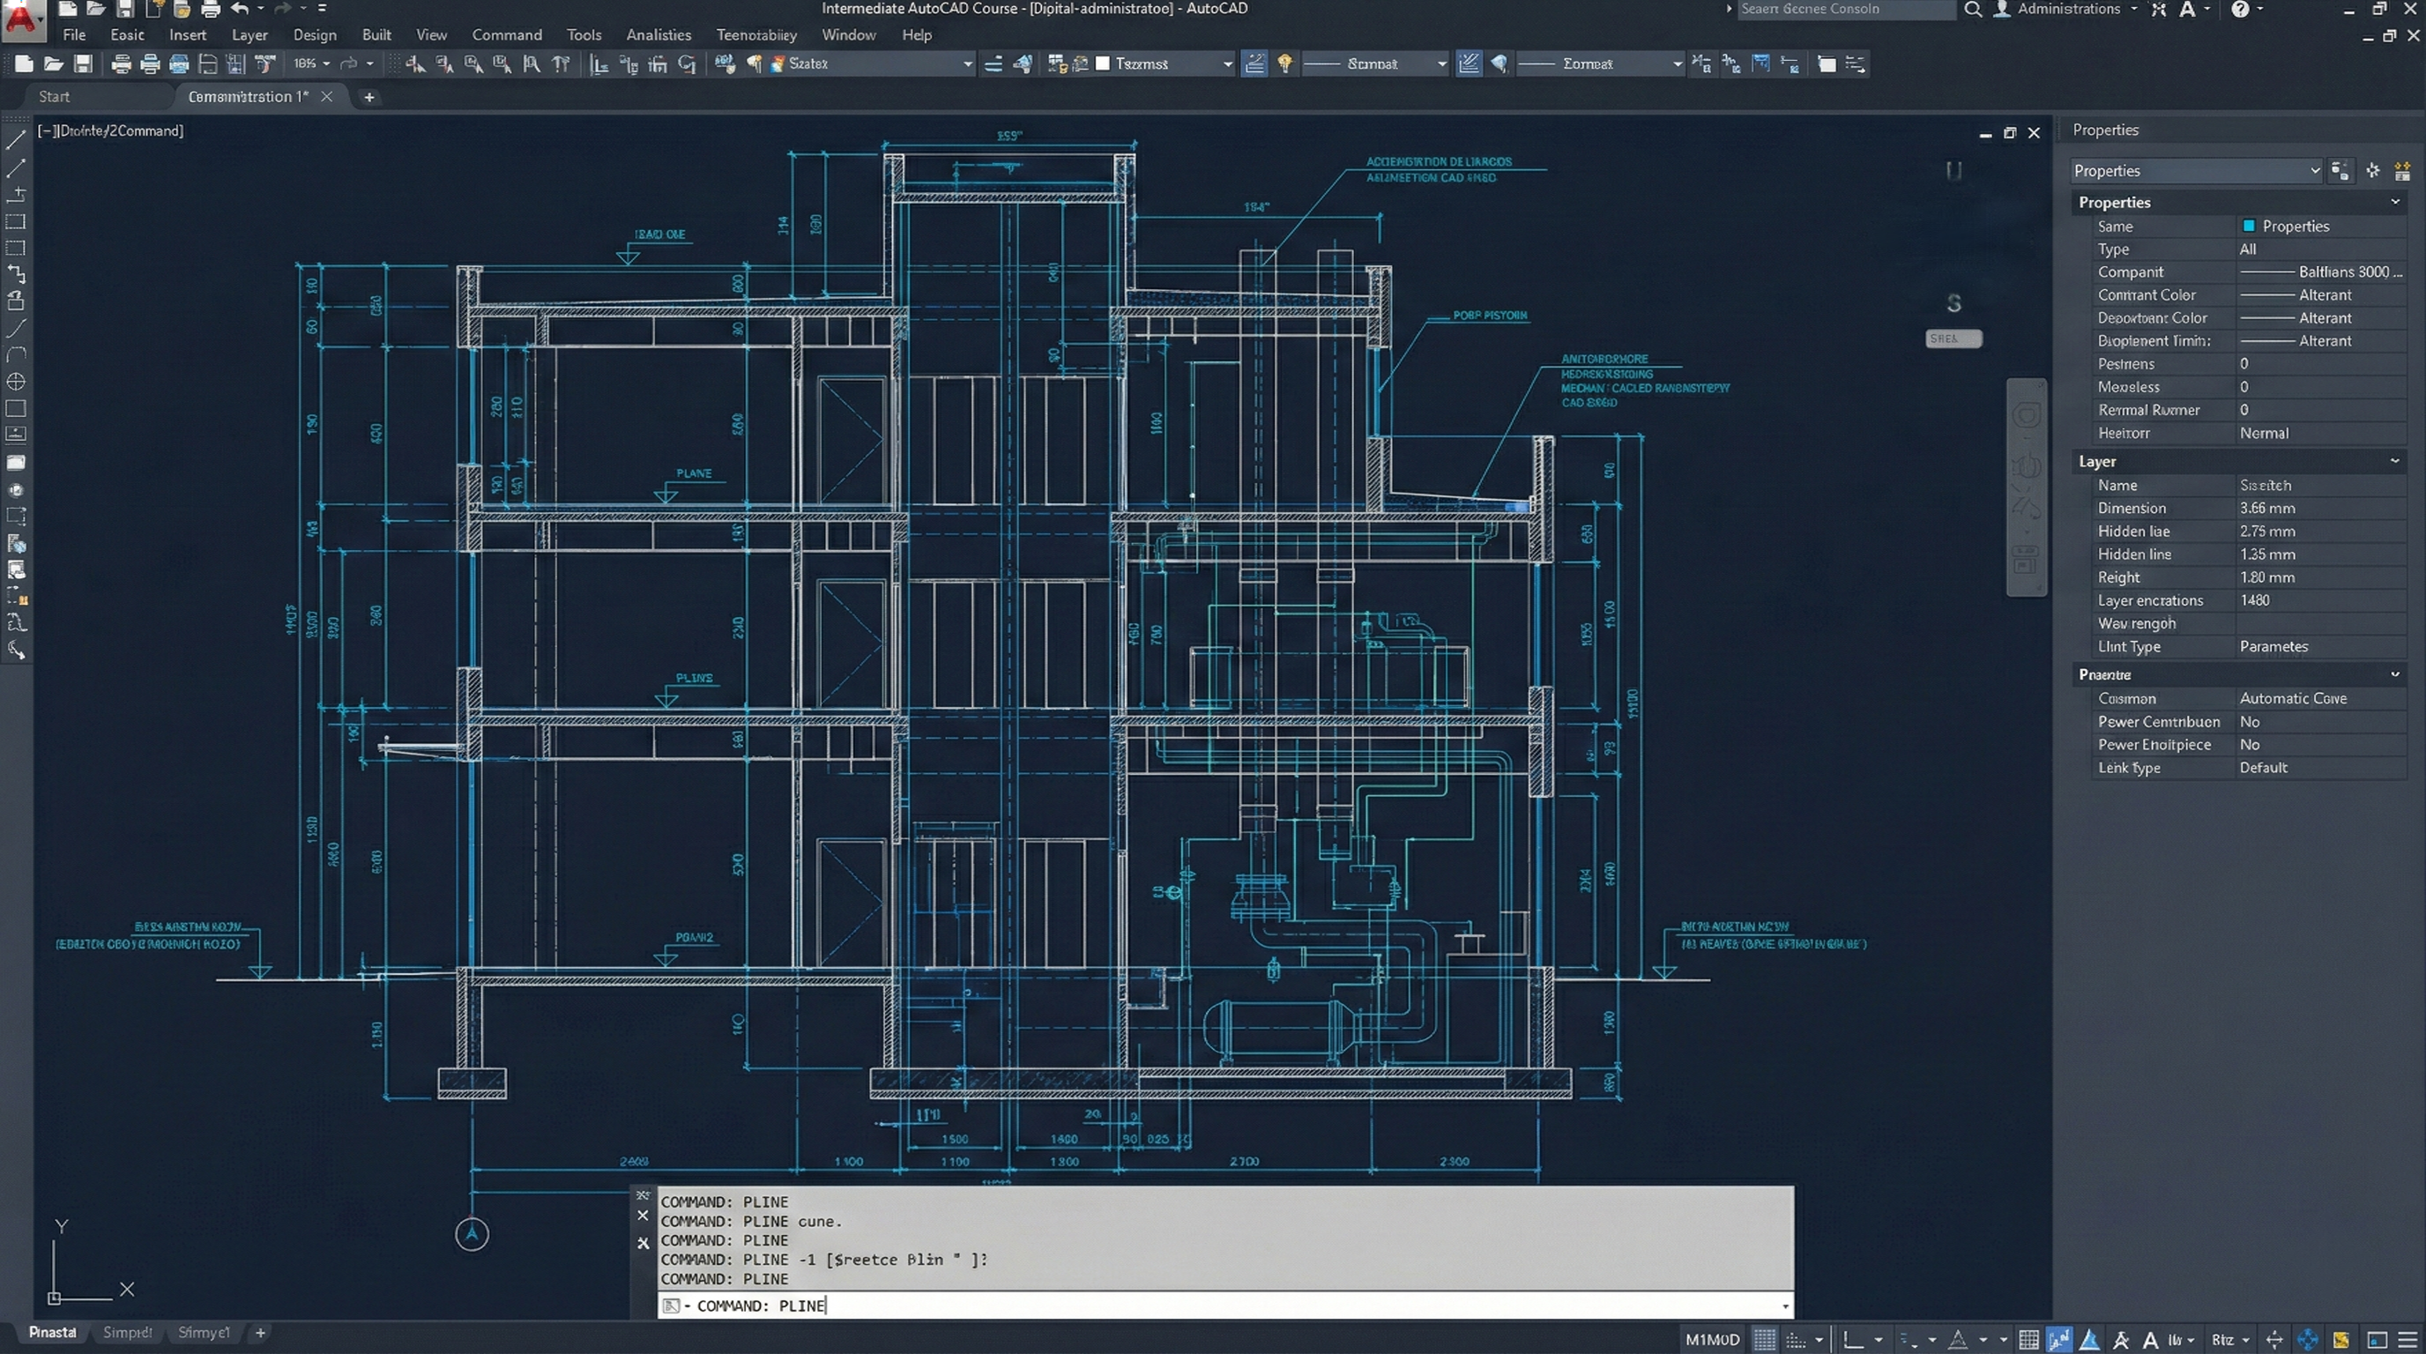Image resolution: width=2426 pixels, height=1354 pixels.
Task: Open the Analisties menu
Action: (x=659, y=35)
